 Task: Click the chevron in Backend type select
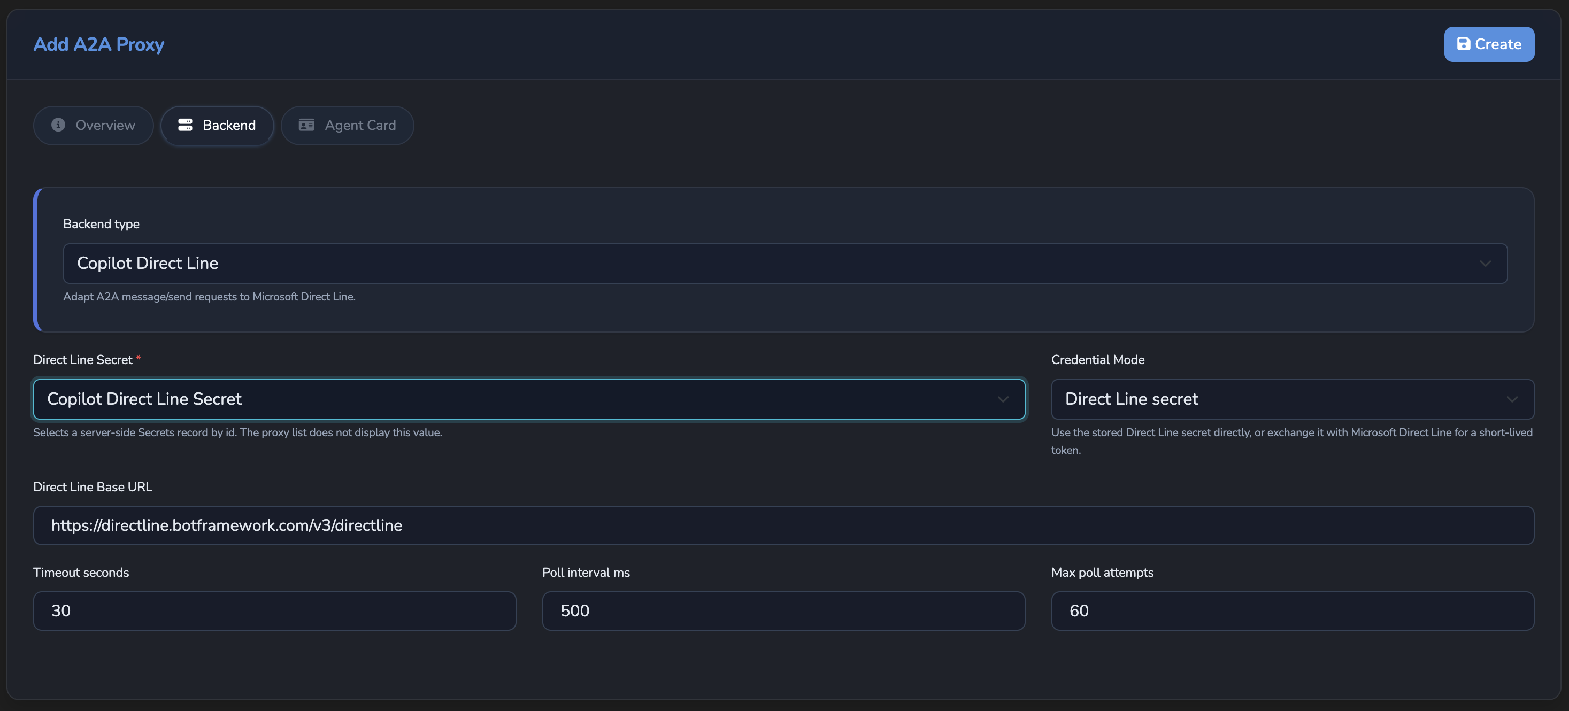(x=1485, y=264)
